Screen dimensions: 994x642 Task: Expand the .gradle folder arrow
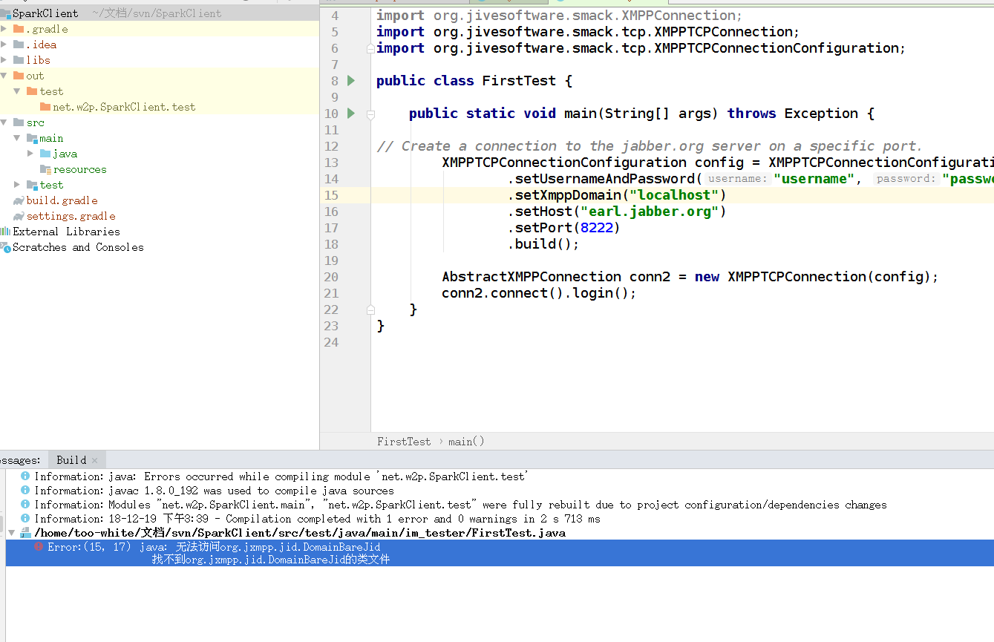point(4,29)
